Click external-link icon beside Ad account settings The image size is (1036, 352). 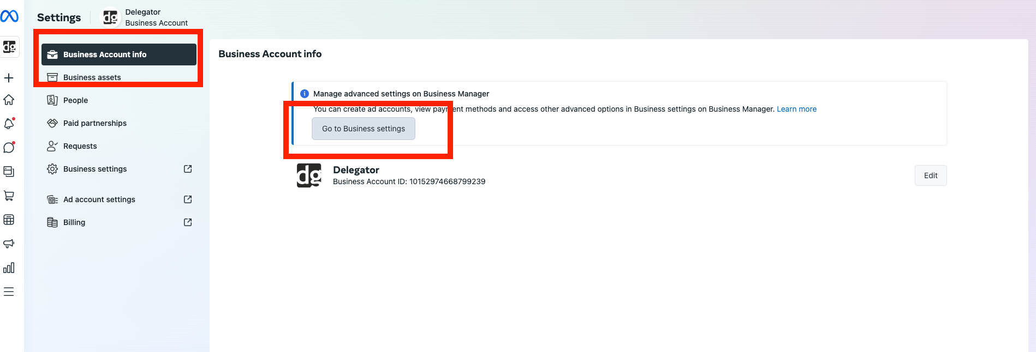188,199
